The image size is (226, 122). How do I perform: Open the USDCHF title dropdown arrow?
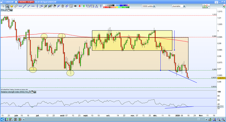[x=4, y=2]
